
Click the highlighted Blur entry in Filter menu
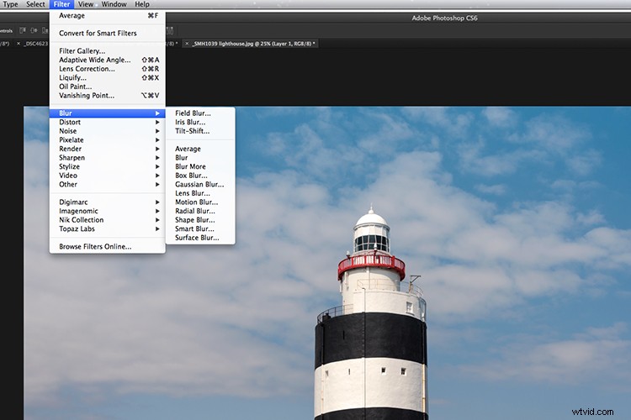108,113
